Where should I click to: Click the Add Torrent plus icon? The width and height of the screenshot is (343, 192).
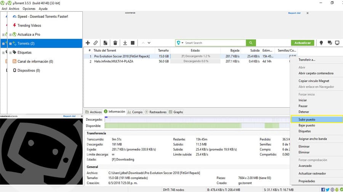(88, 42)
